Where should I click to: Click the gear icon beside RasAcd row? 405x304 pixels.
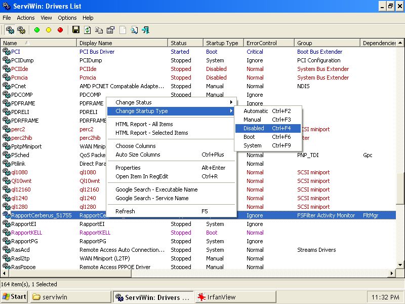[x=6, y=249]
